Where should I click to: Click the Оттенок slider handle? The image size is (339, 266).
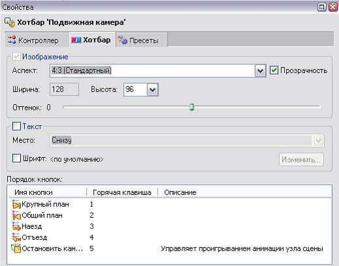(x=192, y=107)
